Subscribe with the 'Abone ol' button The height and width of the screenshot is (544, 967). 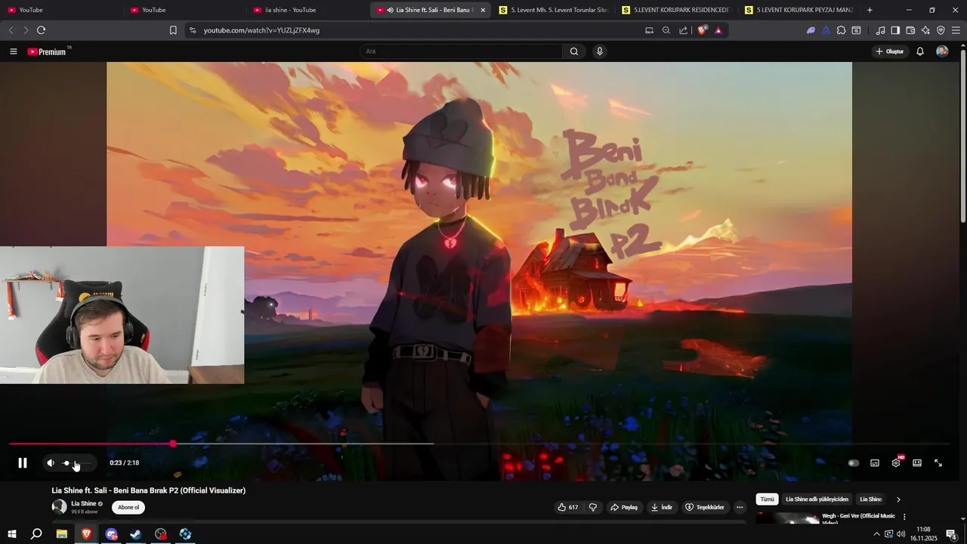click(128, 507)
